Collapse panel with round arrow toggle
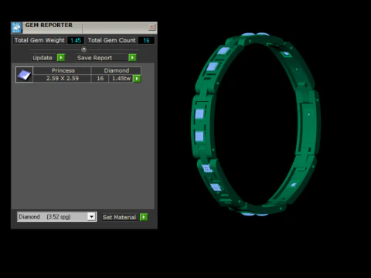The height and width of the screenshot is (278, 371). [x=84, y=49]
